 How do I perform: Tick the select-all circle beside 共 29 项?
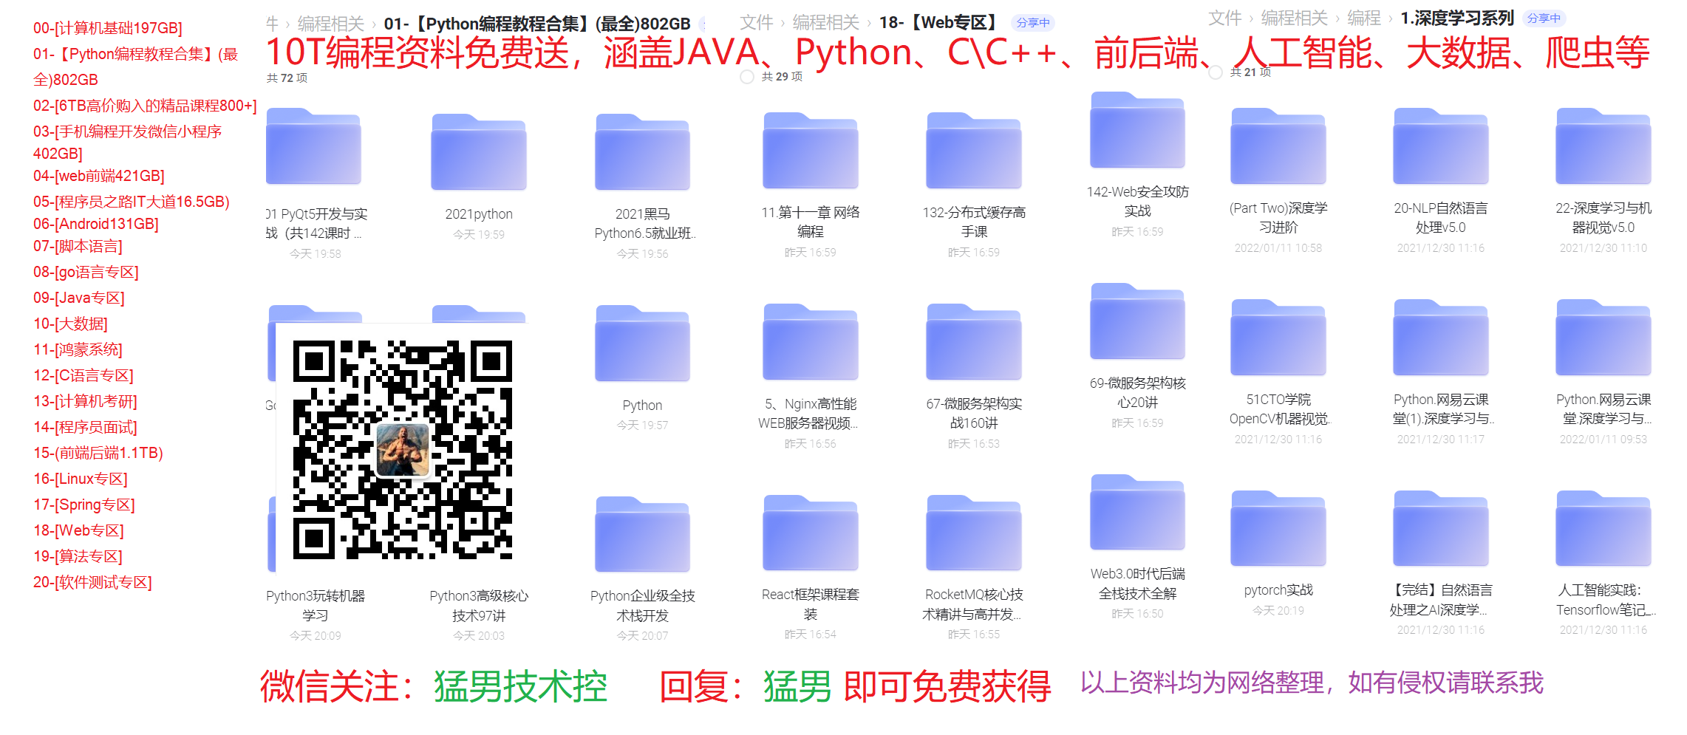(747, 77)
